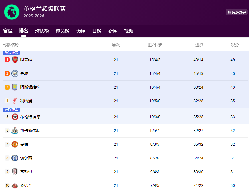This screenshot has height=192, width=249.
Task: Click the 进/失 column header
Action: pos(200,45)
